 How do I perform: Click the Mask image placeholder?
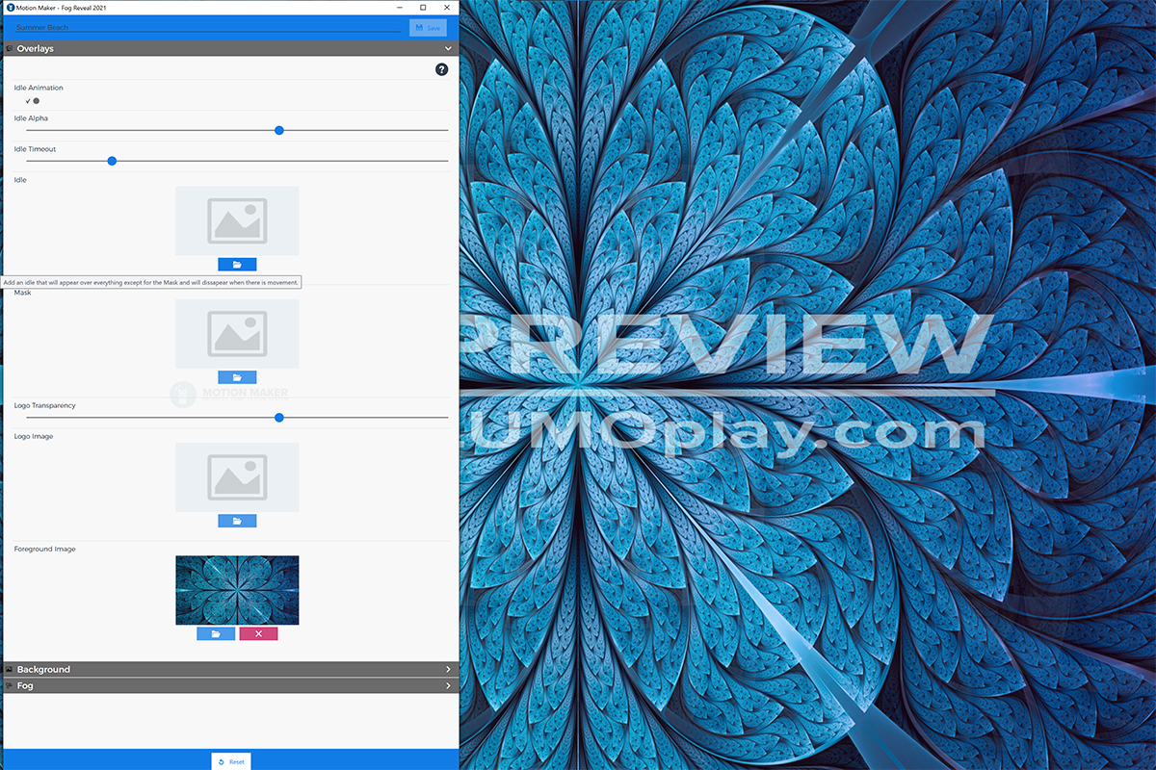237,334
